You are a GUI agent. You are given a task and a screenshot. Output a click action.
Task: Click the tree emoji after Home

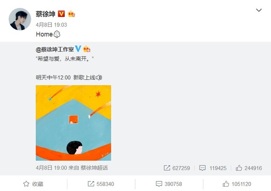click(x=57, y=34)
